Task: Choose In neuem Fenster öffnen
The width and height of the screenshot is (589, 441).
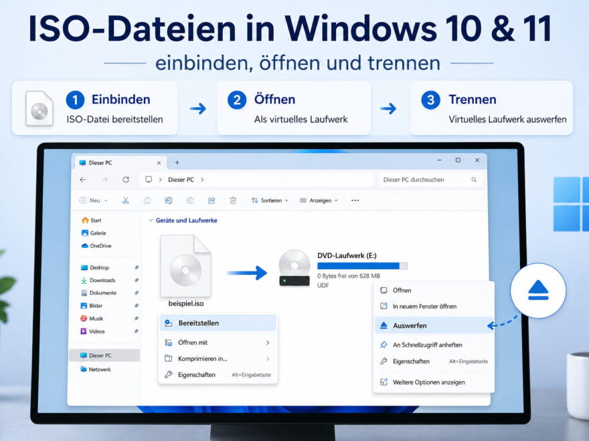Action: (434, 306)
